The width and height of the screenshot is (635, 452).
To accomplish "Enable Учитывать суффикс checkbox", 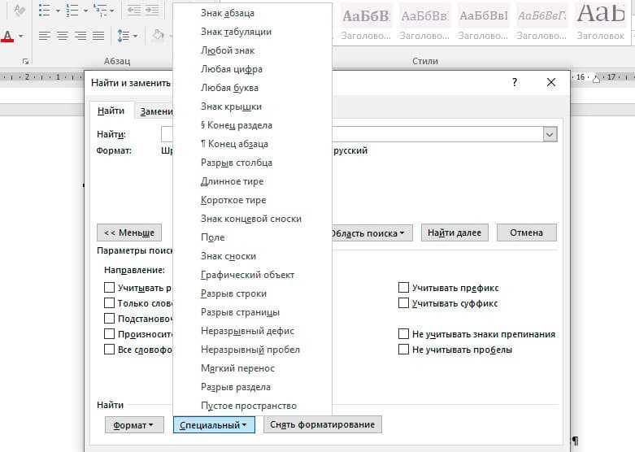I will tap(403, 303).
